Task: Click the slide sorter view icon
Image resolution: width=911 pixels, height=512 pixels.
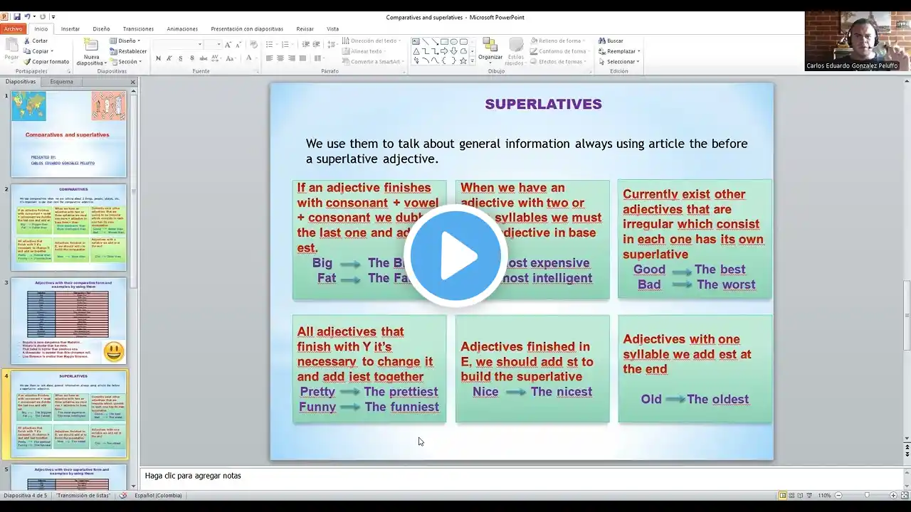Action: coord(791,495)
